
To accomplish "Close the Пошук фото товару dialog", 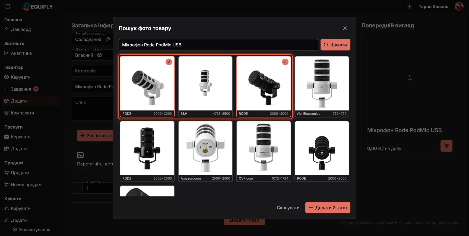I will pos(345,28).
